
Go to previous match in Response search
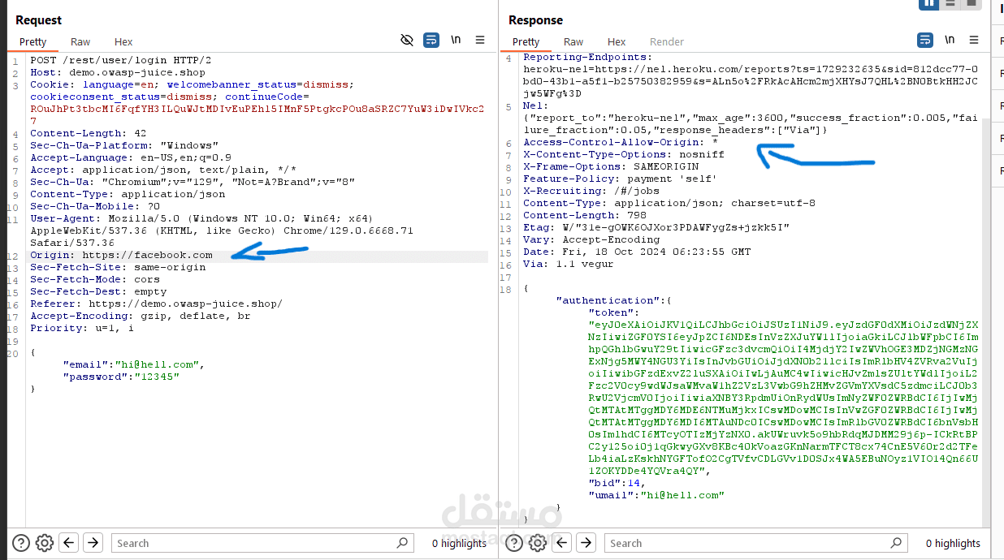[563, 542]
